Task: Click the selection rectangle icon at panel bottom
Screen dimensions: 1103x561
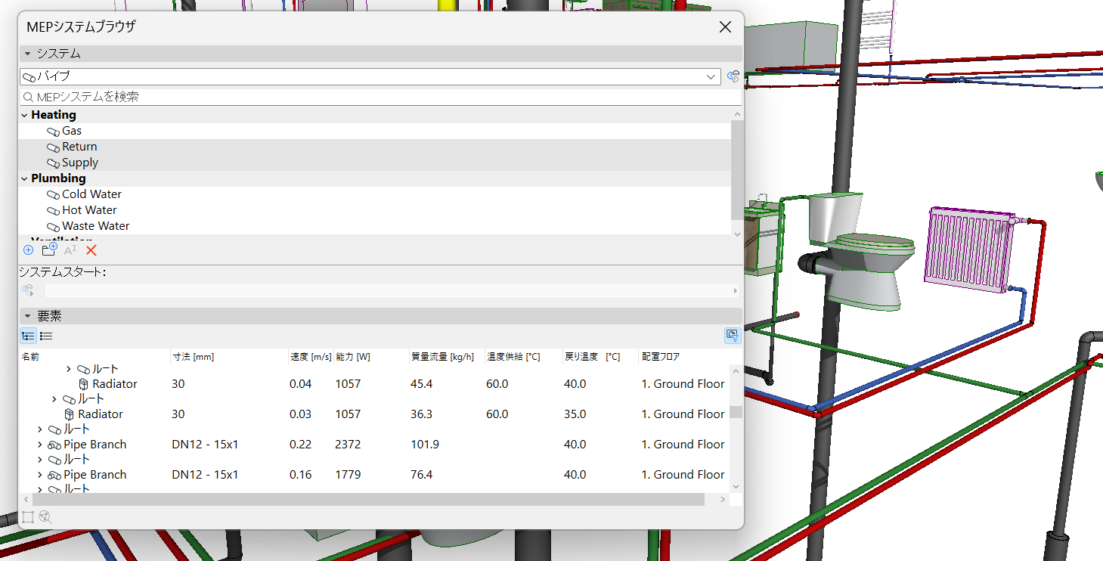Action: (27, 516)
